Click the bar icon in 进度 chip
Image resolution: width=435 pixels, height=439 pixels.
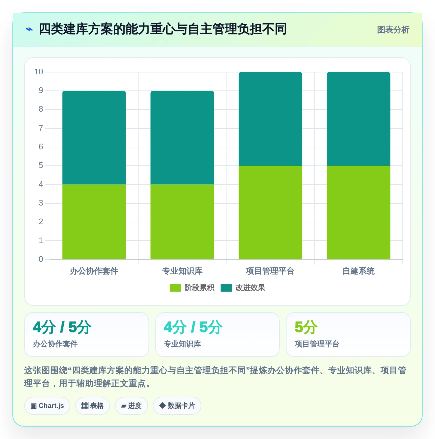(124, 406)
